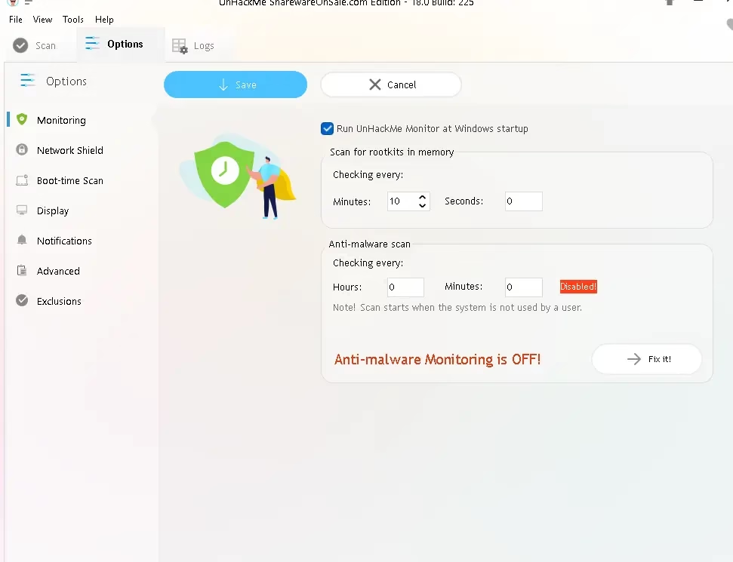733x562 pixels.
Task: Click the Display monitor icon
Action: coord(22,210)
